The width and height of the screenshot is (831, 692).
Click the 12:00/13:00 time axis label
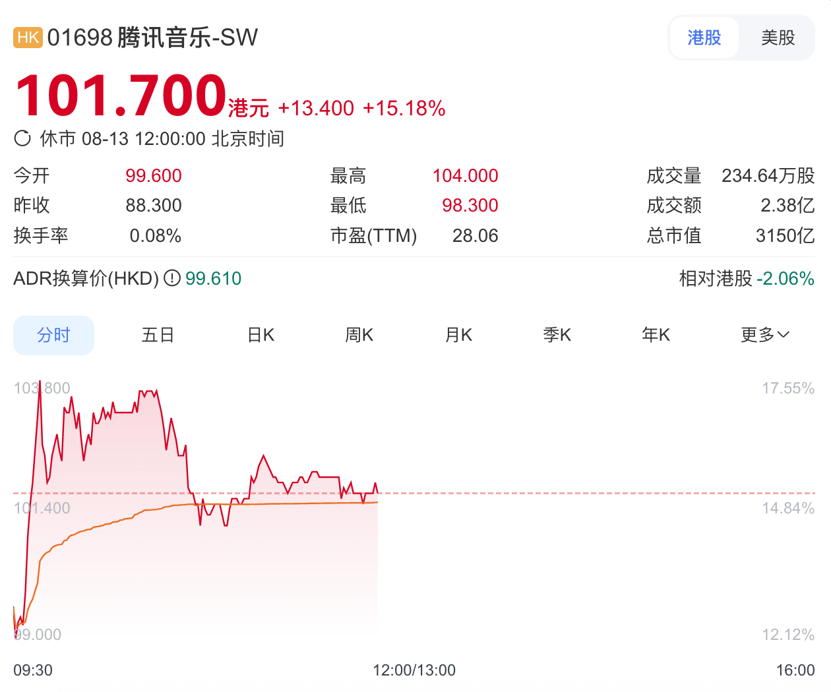(414, 670)
